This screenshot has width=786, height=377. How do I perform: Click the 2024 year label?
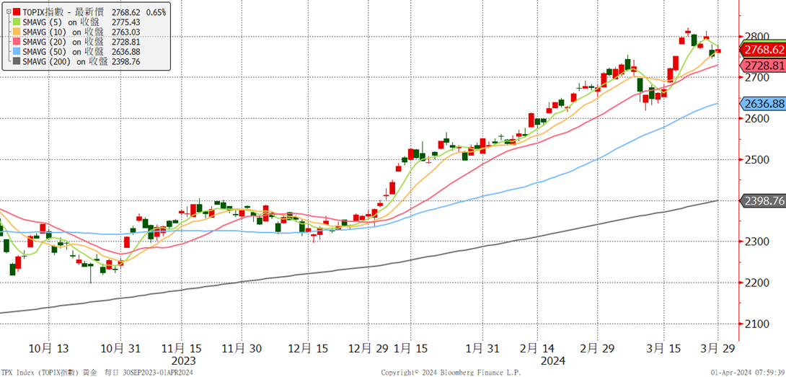553,361
